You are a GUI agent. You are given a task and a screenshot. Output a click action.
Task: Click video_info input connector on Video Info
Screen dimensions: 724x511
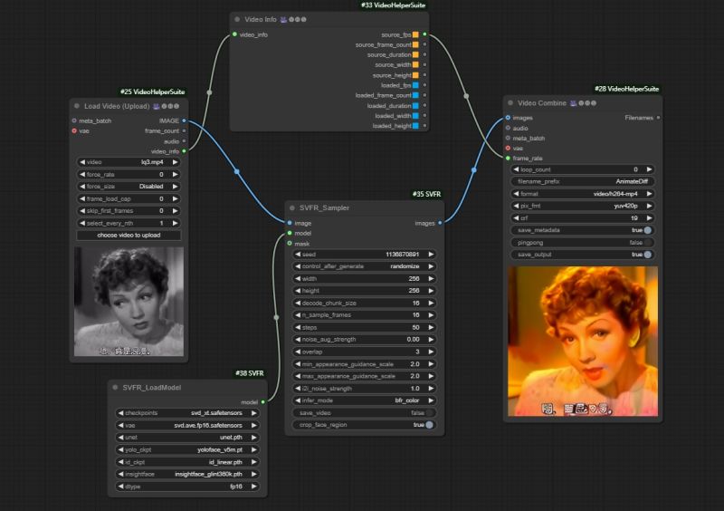pos(235,34)
